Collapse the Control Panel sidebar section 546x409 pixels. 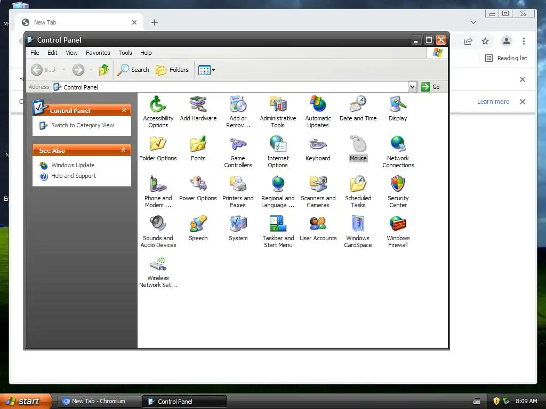124,110
